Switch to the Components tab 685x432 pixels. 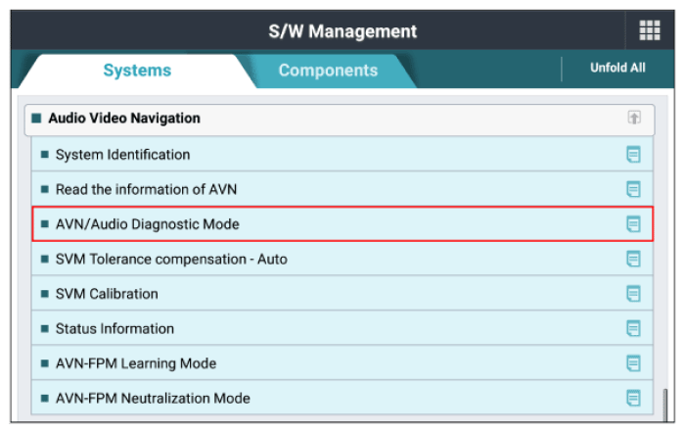[x=328, y=71]
